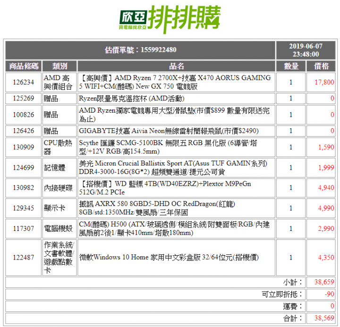Select price 1,590
340x327 pixels.
tap(326, 147)
